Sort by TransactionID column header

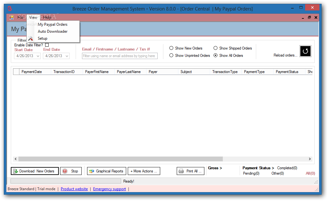point(67,72)
